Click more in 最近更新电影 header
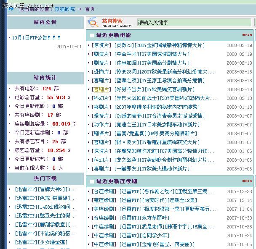This screenshot has height=249, width=256. [247, 35]
